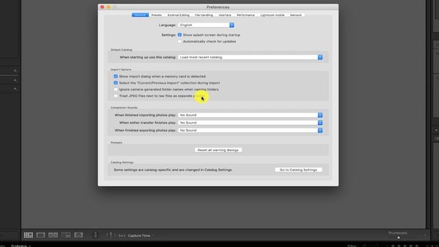Switch to Grid view in the toolbar
This screenshot has width=439, height=247.
tap(28, 235)
